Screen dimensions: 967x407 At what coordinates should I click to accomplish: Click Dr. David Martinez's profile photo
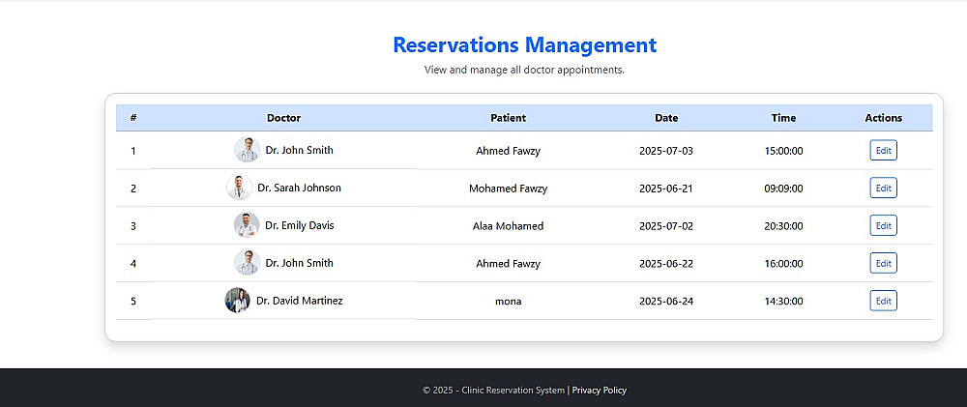237,301
